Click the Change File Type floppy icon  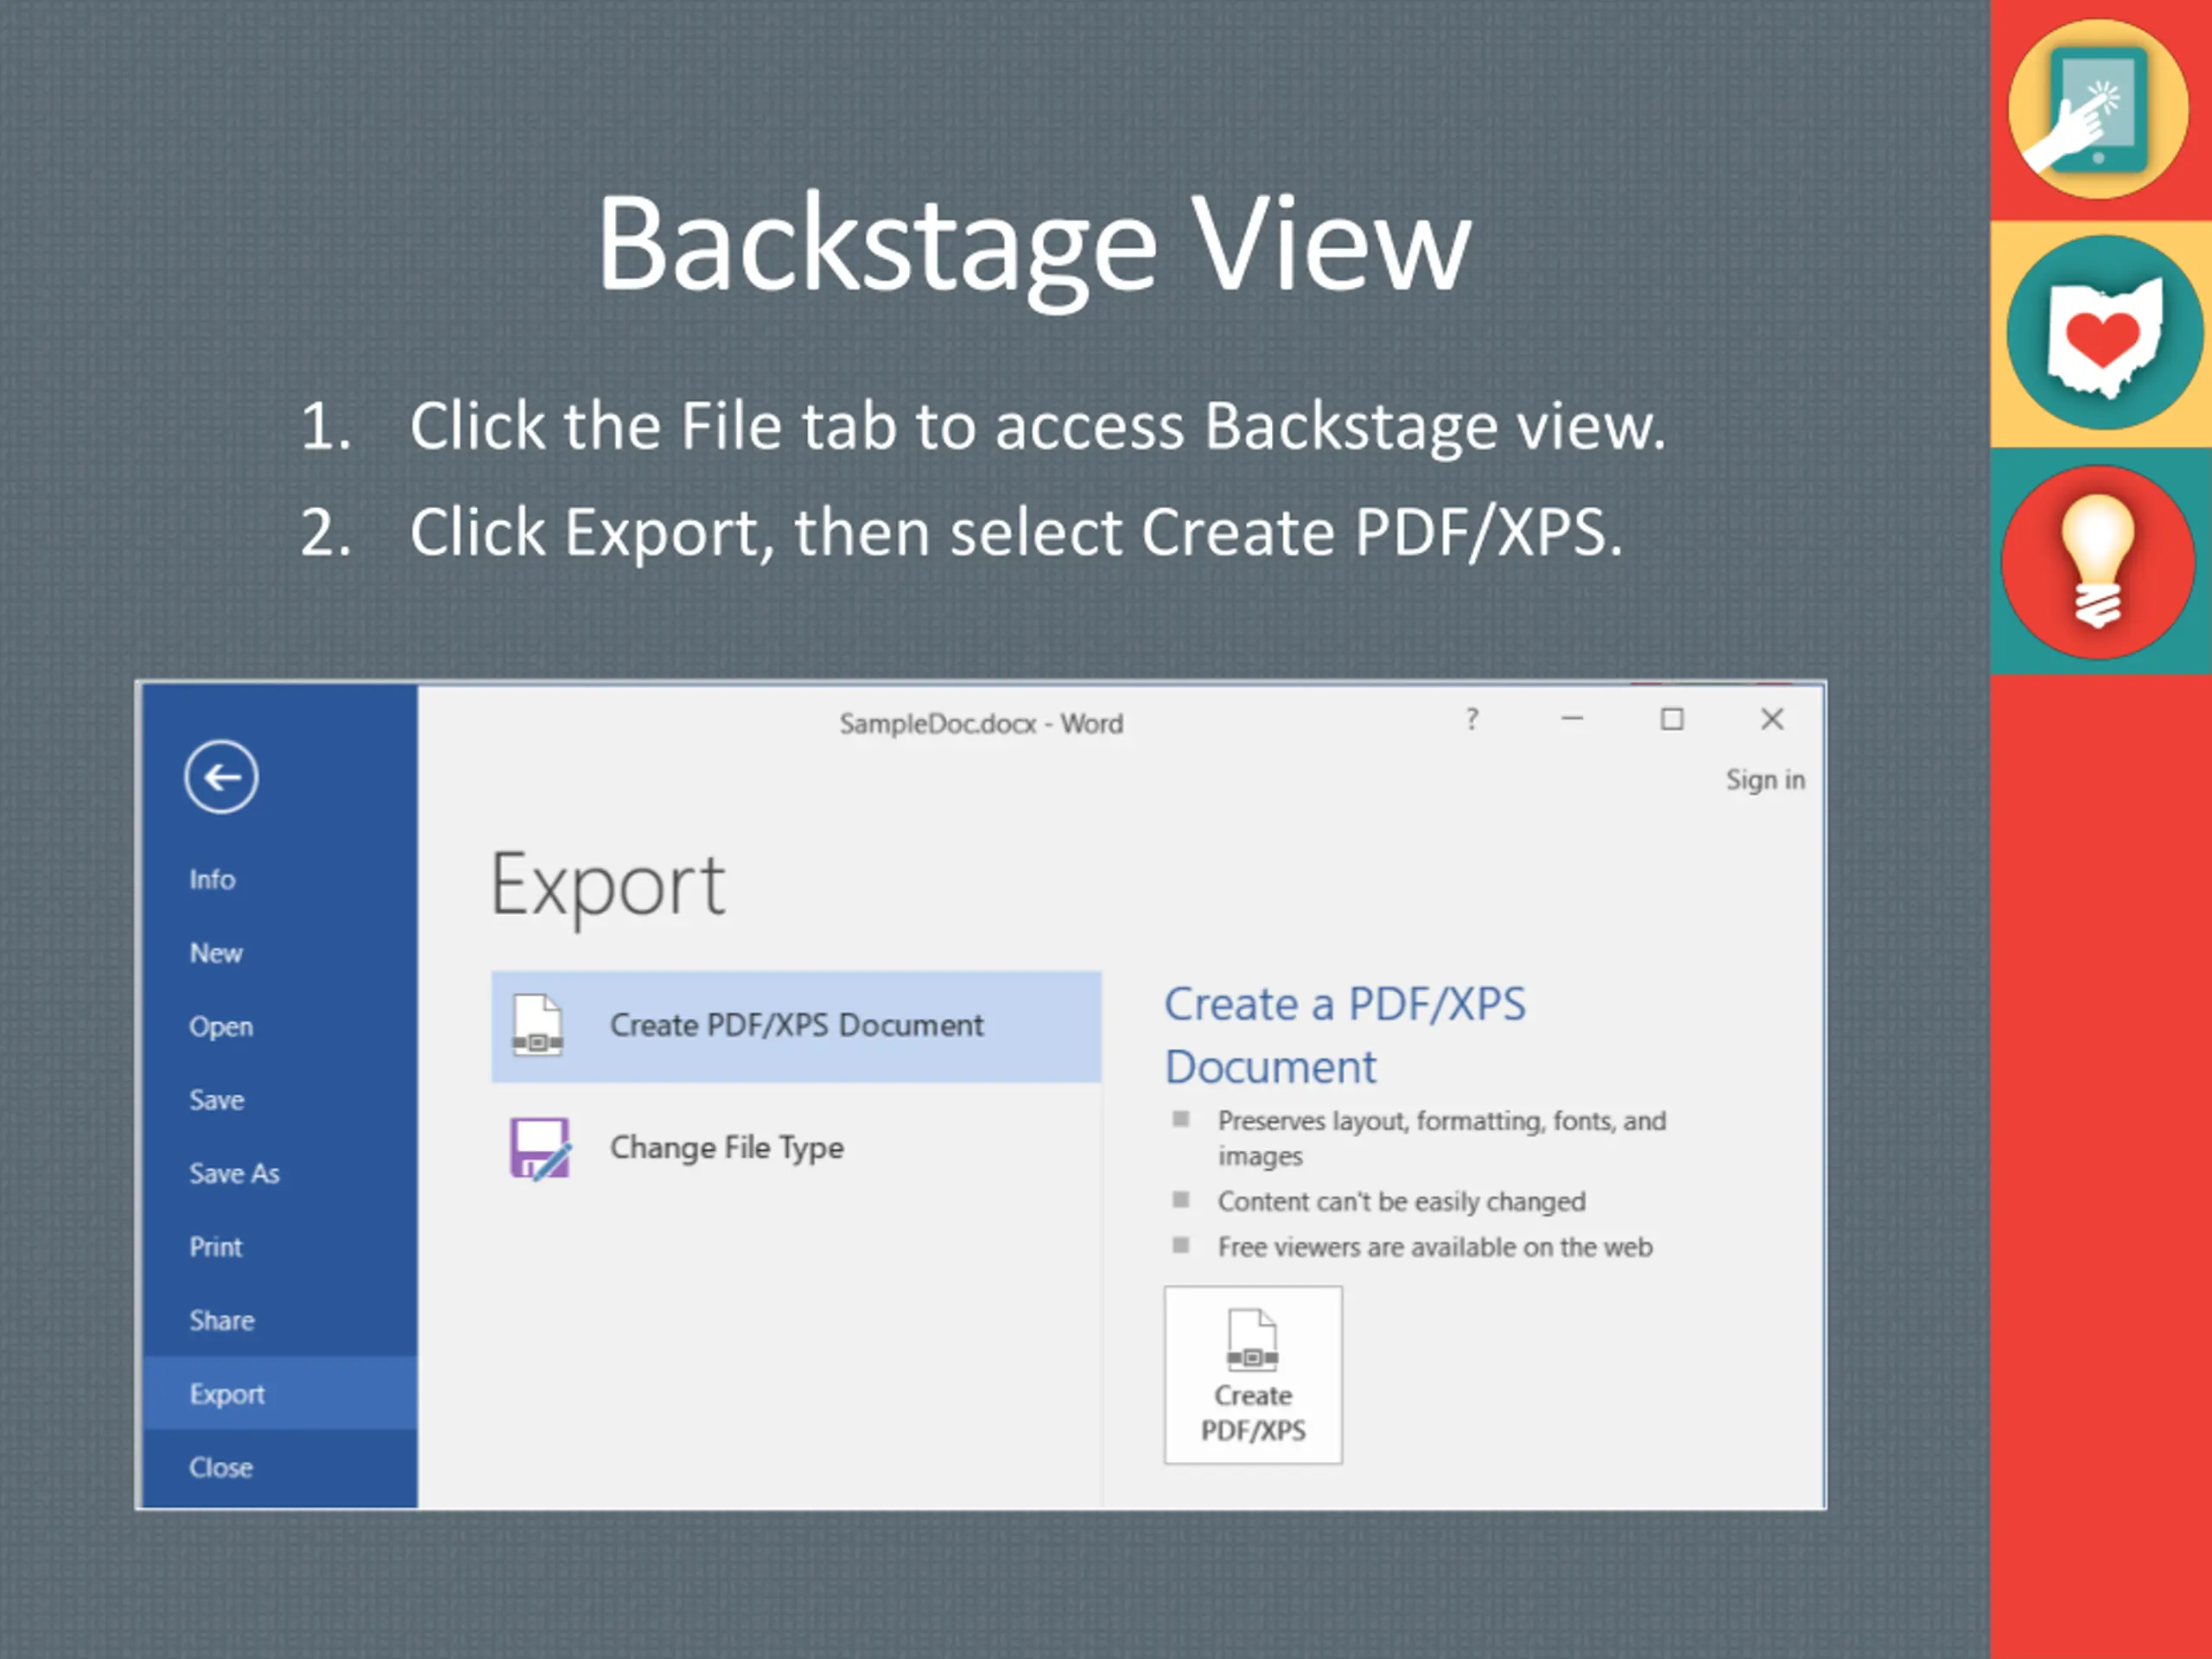click(x=540, y=1148)
